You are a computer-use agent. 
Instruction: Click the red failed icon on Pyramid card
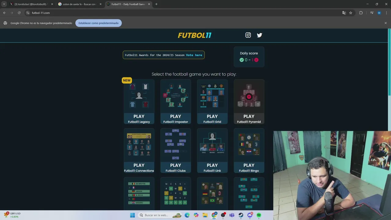point(249,97)
